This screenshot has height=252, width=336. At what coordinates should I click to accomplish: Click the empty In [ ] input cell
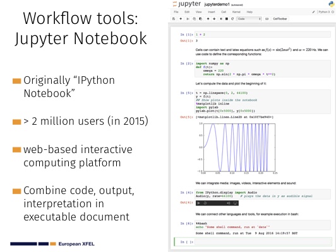[263, 242]
